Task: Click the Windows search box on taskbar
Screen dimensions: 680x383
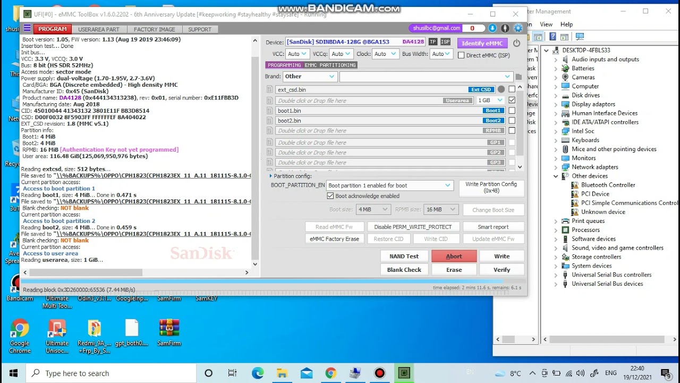Action: click(110, 373)
